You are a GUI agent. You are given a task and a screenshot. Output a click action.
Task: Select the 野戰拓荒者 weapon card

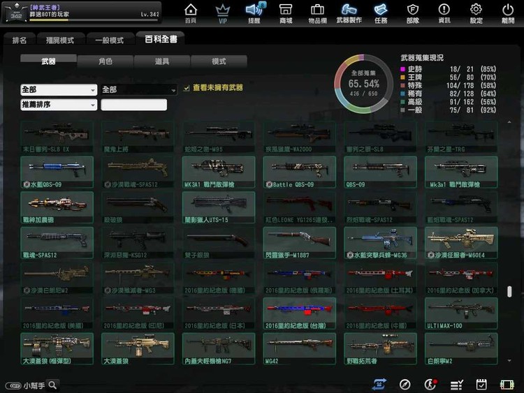tap(380, 348)
